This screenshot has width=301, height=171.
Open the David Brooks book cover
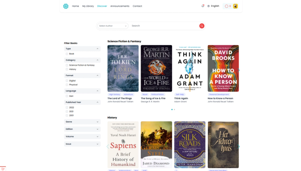pos(223,68)
